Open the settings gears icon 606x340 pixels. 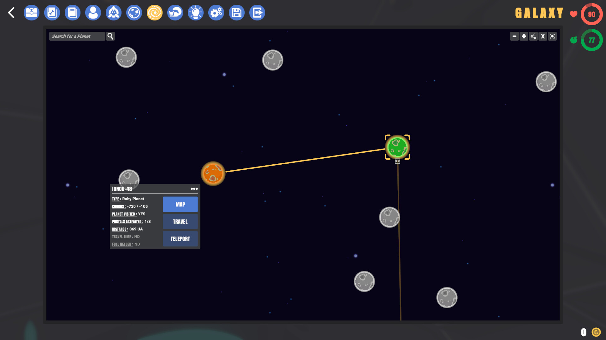pos(216,13)
